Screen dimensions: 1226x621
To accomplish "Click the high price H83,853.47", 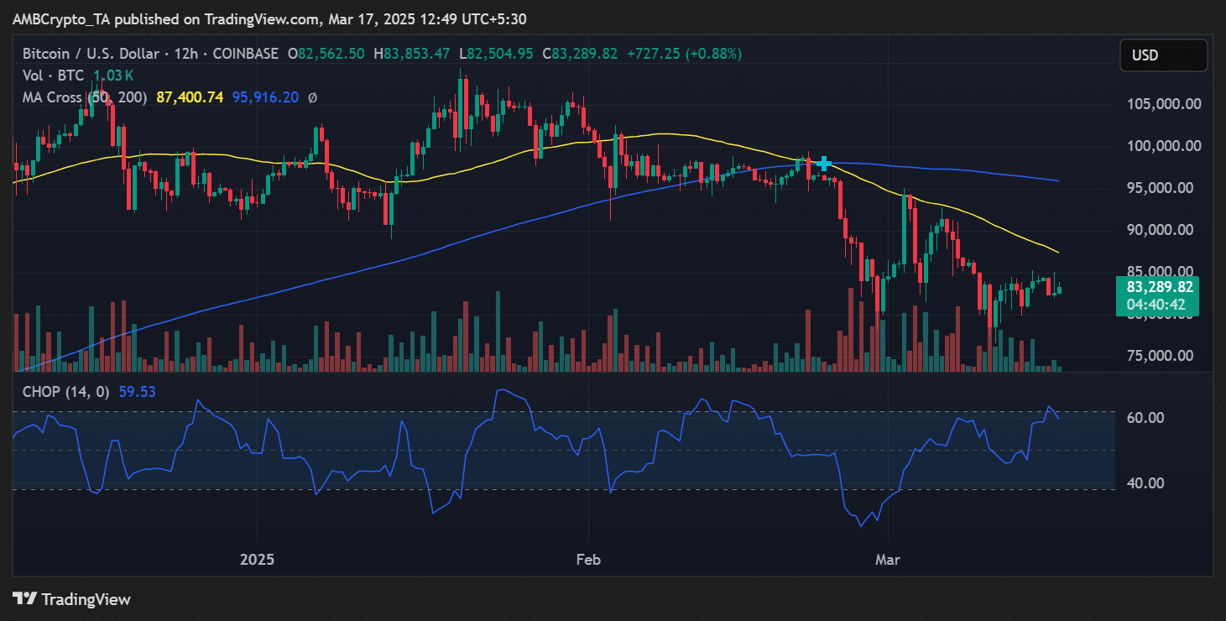I will [x=411, y=54].
